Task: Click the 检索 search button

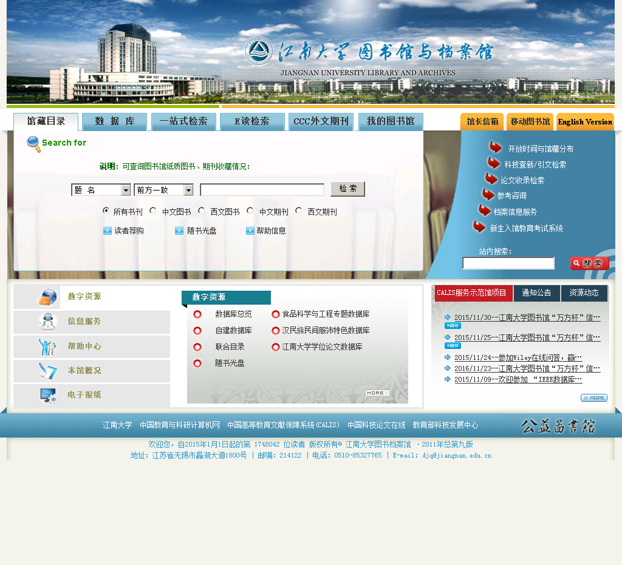Action: click(348, 189)
